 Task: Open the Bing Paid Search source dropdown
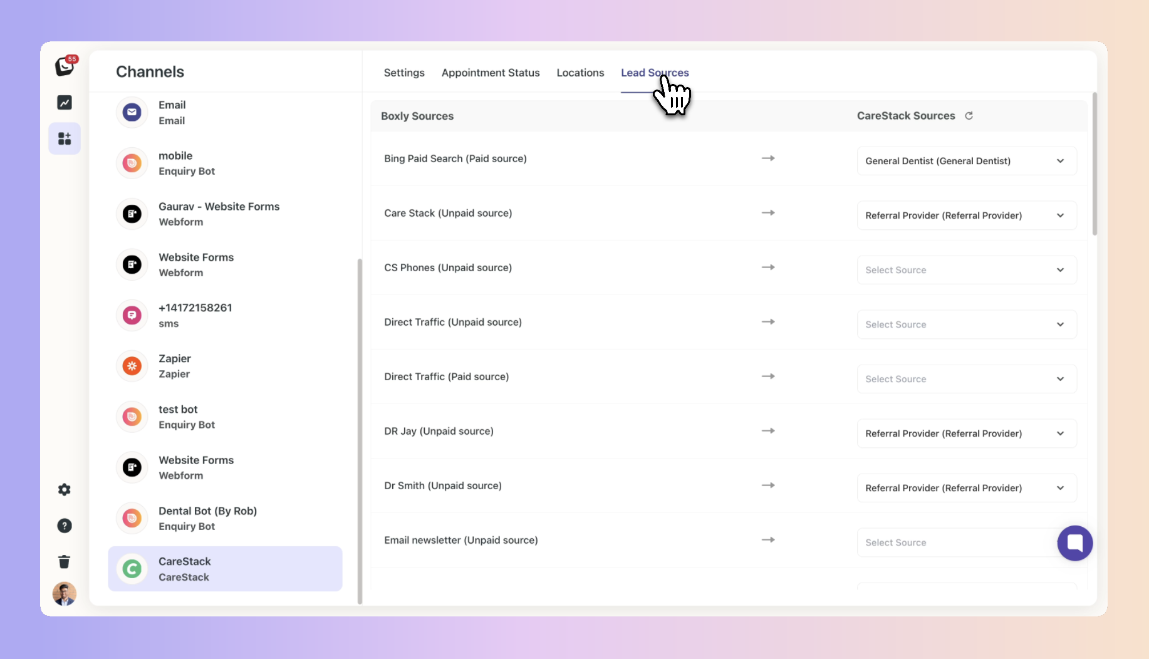point(967,161)
